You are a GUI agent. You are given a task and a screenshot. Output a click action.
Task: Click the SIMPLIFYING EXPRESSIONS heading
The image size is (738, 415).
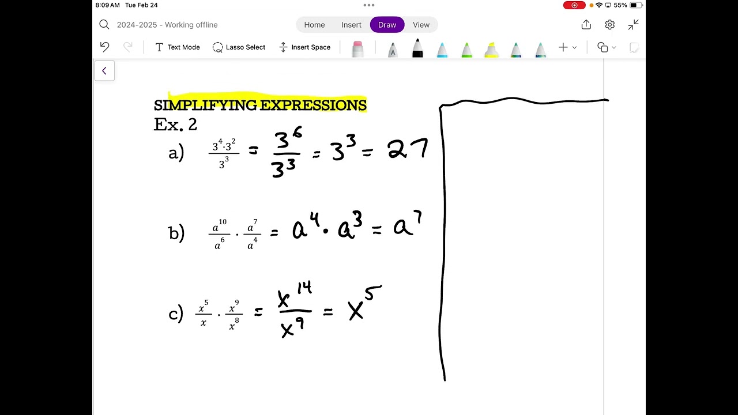(260, 105)
